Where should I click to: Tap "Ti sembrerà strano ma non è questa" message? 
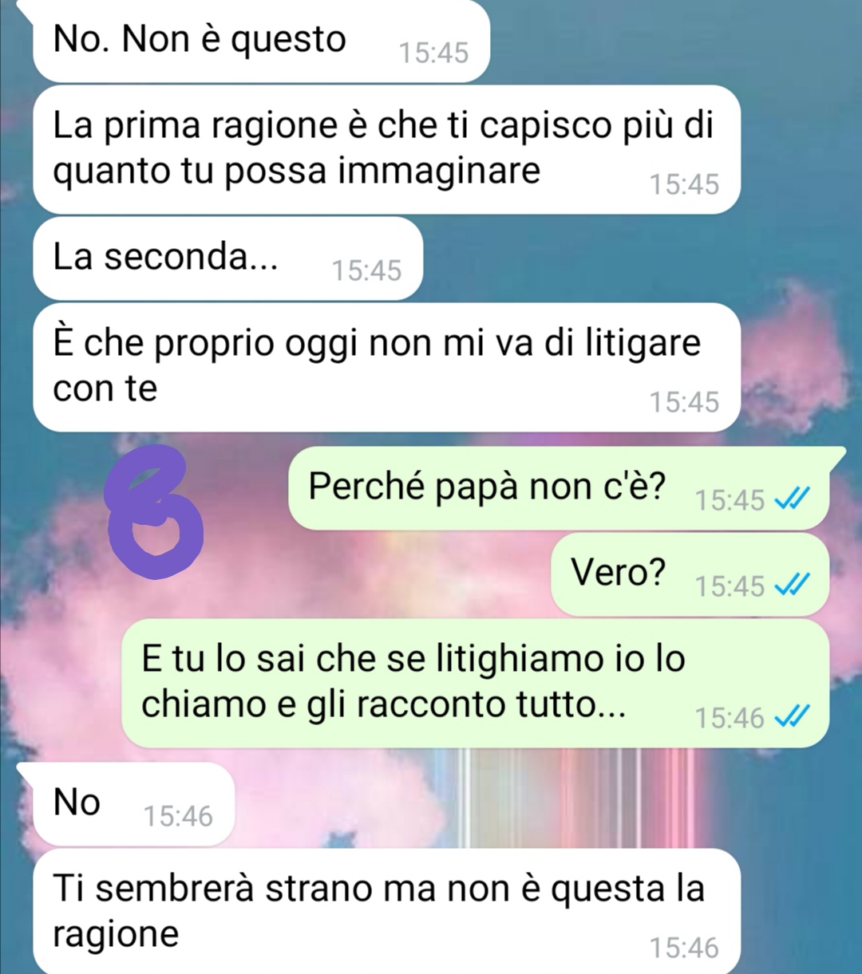[387, 912]
